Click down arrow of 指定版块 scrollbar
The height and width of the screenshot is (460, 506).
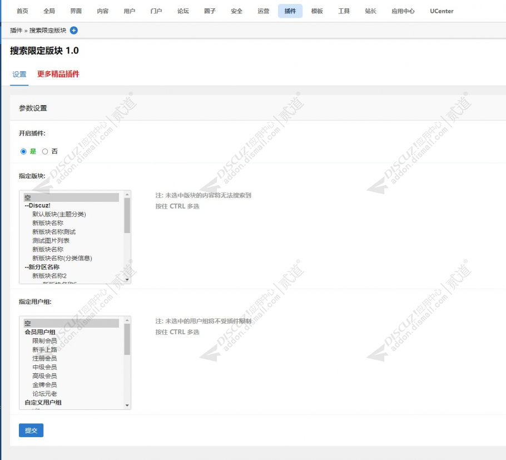pyautogui.click(x=127, y=280)
